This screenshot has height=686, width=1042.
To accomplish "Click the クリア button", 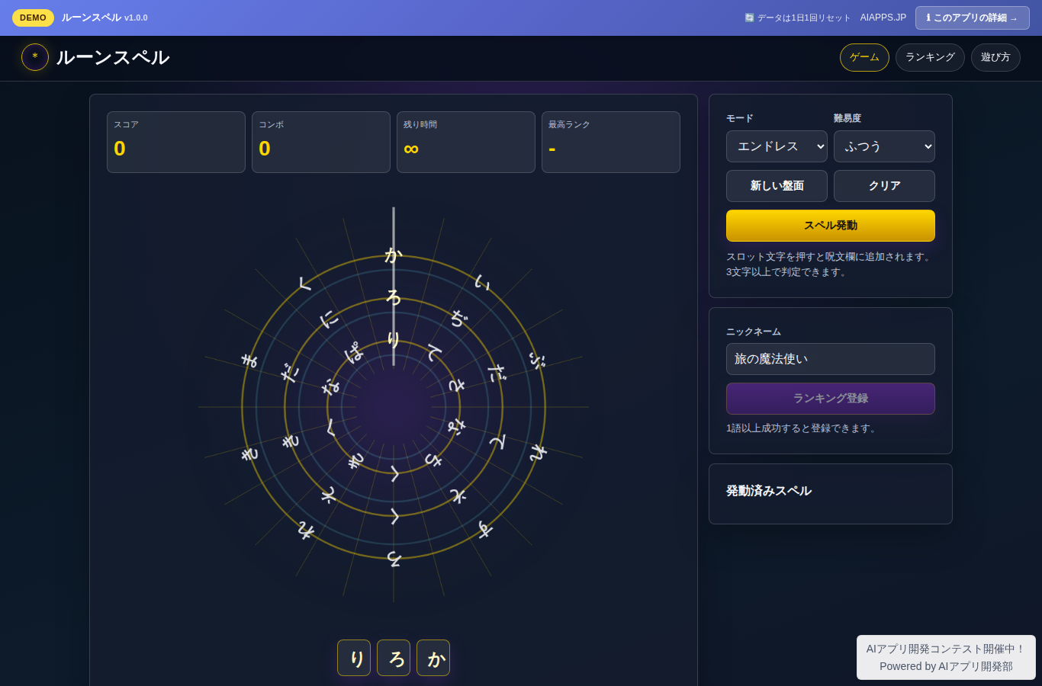I will [x=884, y=186].
